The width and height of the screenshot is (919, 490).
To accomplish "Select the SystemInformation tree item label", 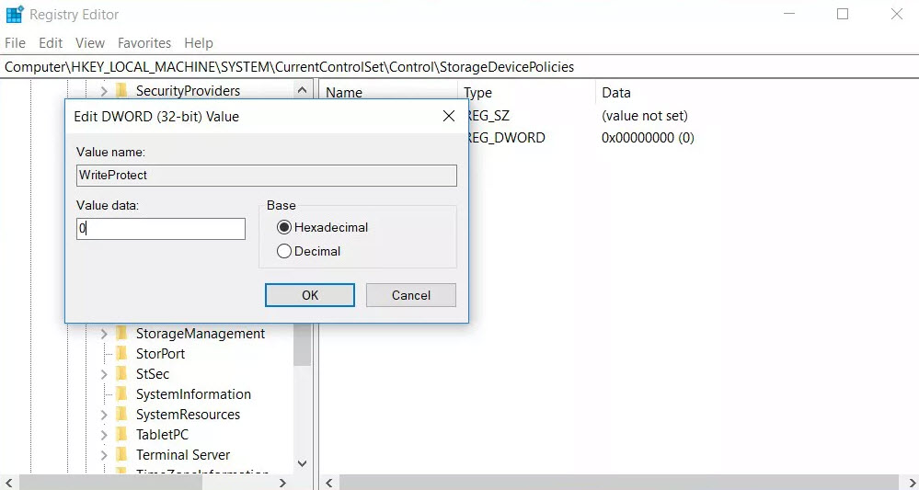I will tap(193, 394).
